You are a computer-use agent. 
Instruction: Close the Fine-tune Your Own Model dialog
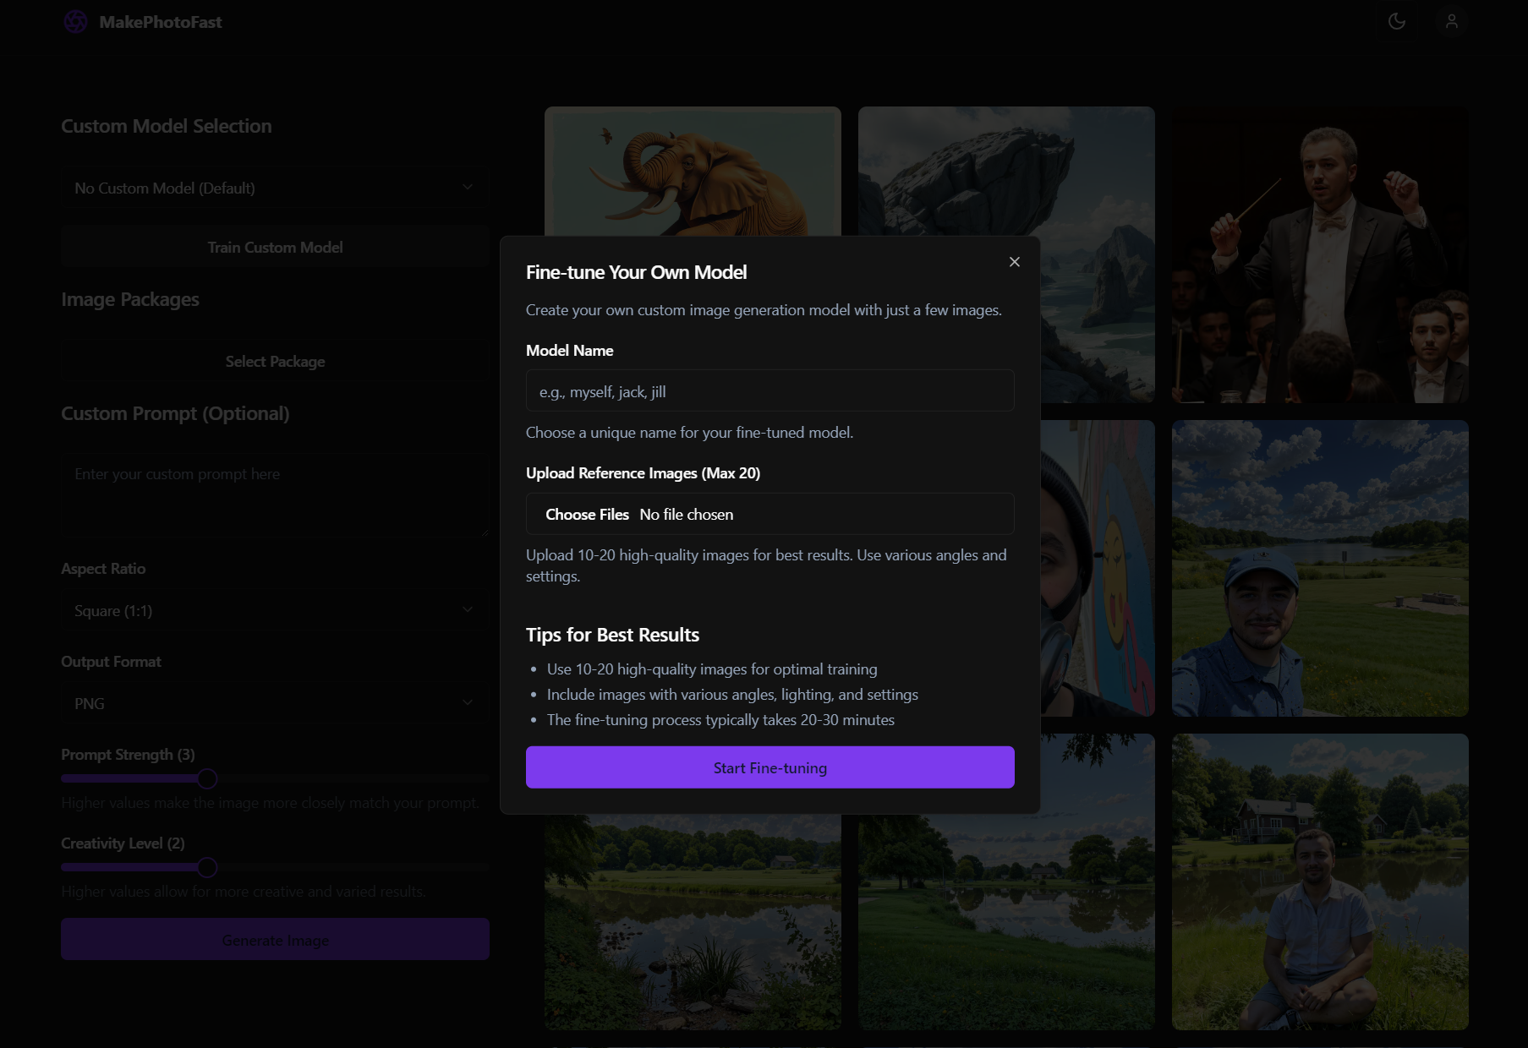pos(1015,262)
